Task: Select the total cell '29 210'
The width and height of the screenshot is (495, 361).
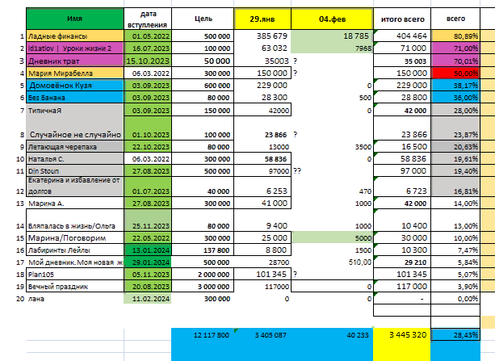Action: (402, 262)
